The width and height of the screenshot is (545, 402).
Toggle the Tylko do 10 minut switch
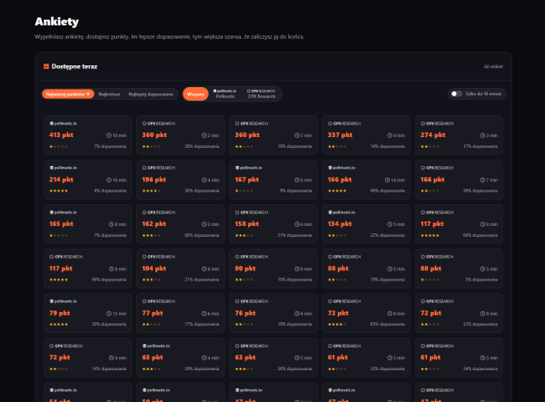pos(456,93)
